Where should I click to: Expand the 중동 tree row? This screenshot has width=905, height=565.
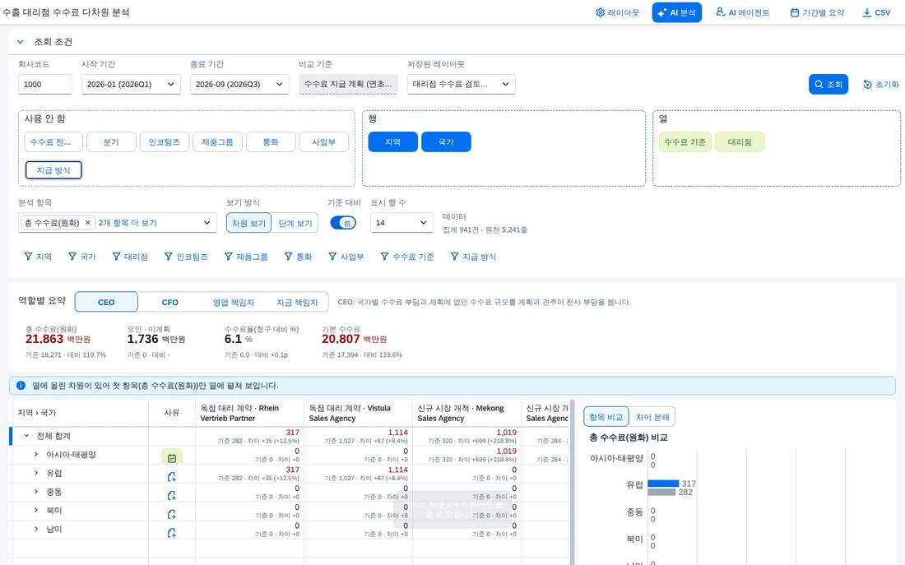pos(35,492)
